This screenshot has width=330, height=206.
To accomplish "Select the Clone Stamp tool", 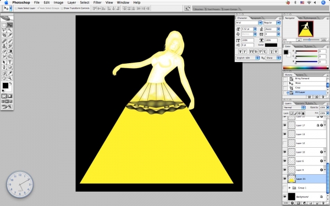I will pyautogui.click(x=4, y=46).
